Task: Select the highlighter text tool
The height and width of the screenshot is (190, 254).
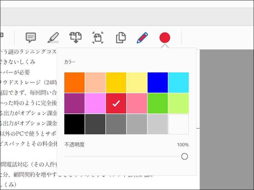Action: point(53,38)
